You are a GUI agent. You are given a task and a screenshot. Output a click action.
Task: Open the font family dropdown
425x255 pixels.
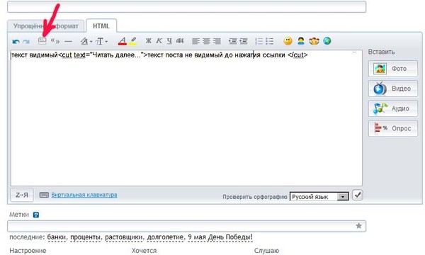[x=86, y=41]
